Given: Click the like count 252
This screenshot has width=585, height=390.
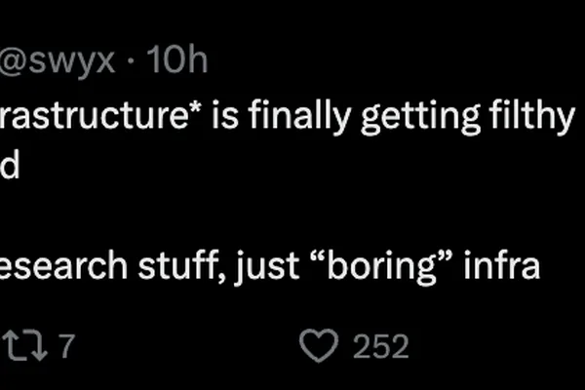Looking at the screenshot, I should click(x=381, y=346).
